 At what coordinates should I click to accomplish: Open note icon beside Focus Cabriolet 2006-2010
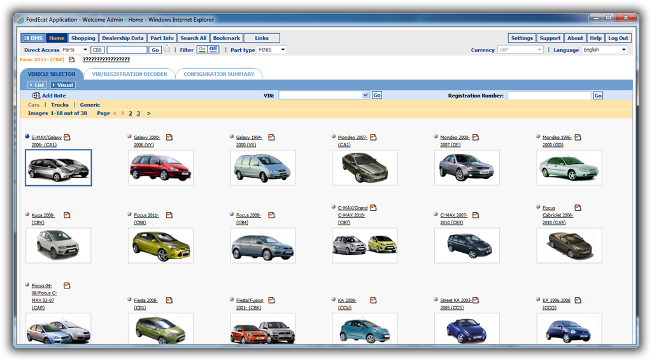tap(578, 208)
